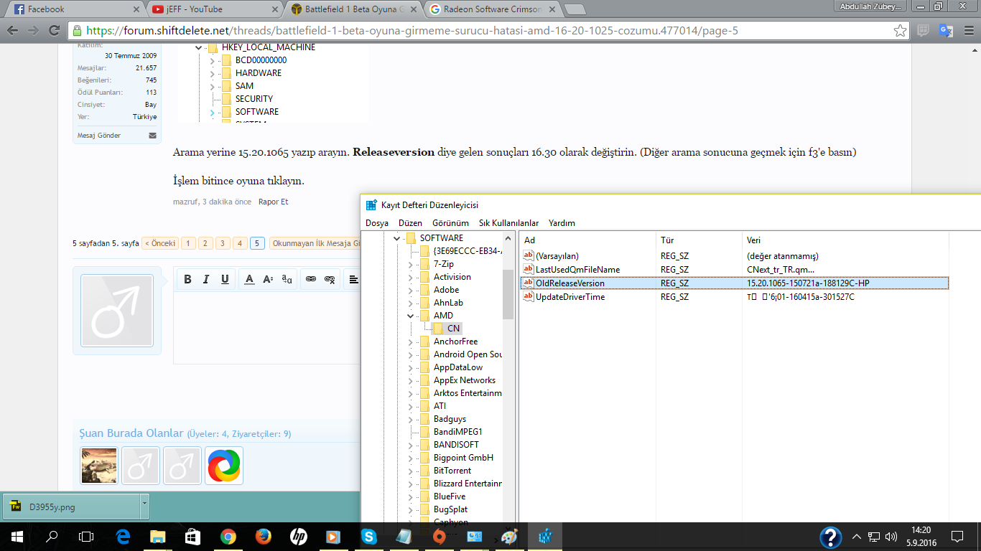Click the Rapor Et link
The width and height of the screenshot is (981, 551).
(x=273, y=202)
